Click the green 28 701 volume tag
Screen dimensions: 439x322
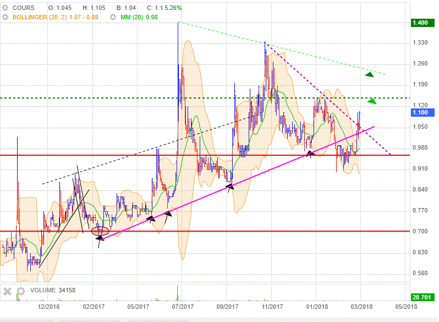[x=422, y=297]
